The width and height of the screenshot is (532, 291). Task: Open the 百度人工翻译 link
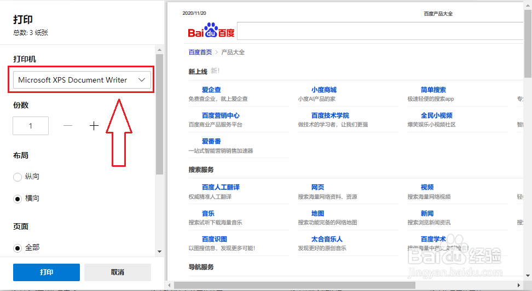click(x=221, y=187)
